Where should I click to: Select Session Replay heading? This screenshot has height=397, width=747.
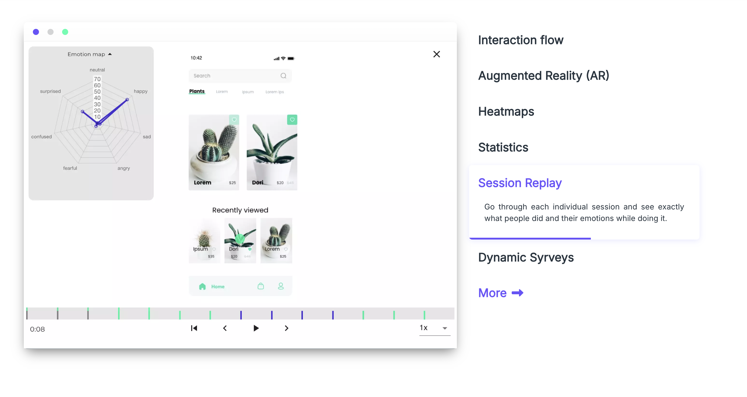coord(520,183)
